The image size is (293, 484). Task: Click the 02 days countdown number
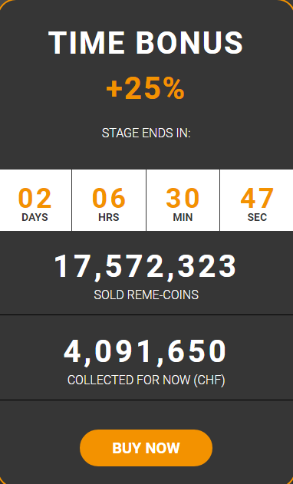coord(35,198)
